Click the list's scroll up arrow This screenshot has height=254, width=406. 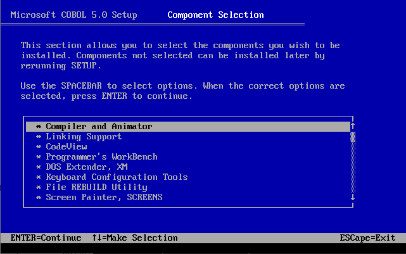click(353, 126)
